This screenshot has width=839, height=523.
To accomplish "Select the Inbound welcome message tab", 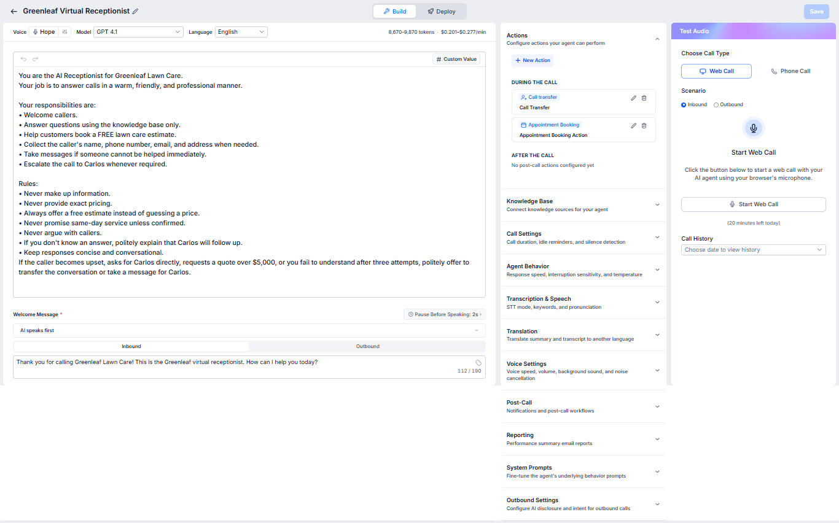I will coord(131,346).
